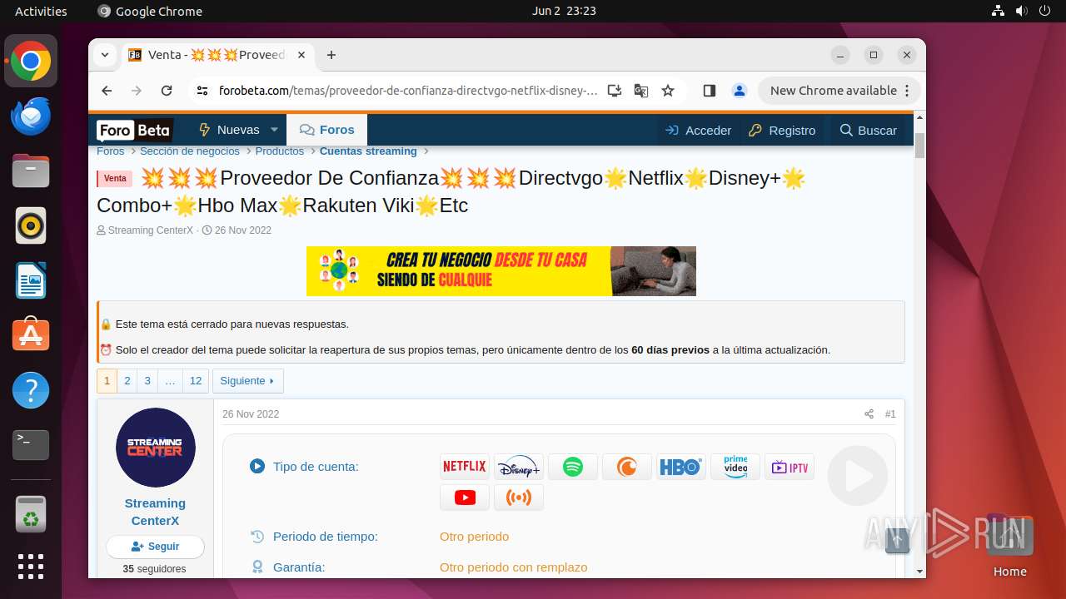
Task: Open Streaming CenterX author link under title
Action: pos(151,230)
